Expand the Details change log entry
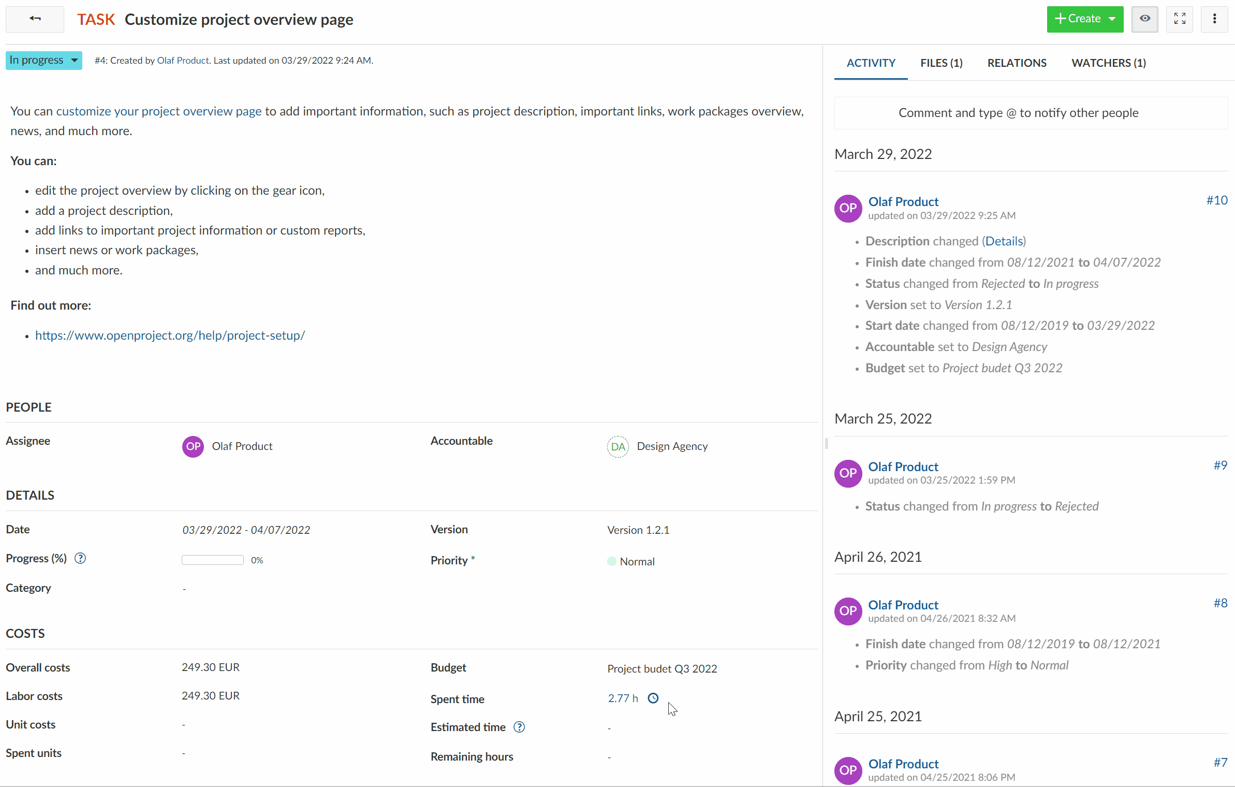 (1002, 240)
